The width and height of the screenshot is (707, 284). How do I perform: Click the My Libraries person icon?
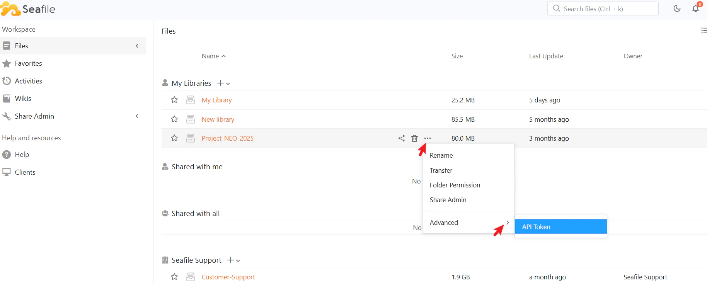[165, 83]
